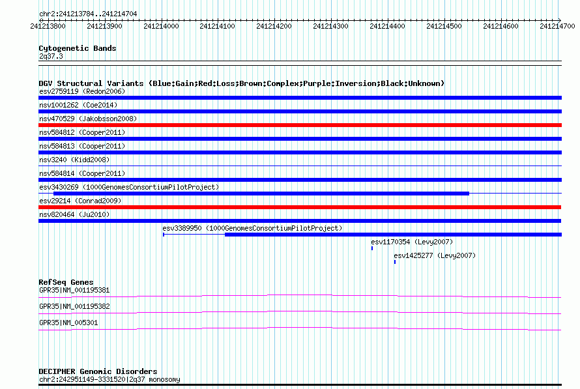
Task: Click the magenta line for GPR35|NM_005301
Action: [x=300, y=328]
